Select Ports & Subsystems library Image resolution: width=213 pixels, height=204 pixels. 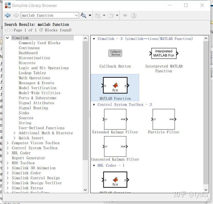37,98
